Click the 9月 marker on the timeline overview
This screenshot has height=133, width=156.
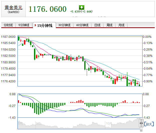point(38,123)
